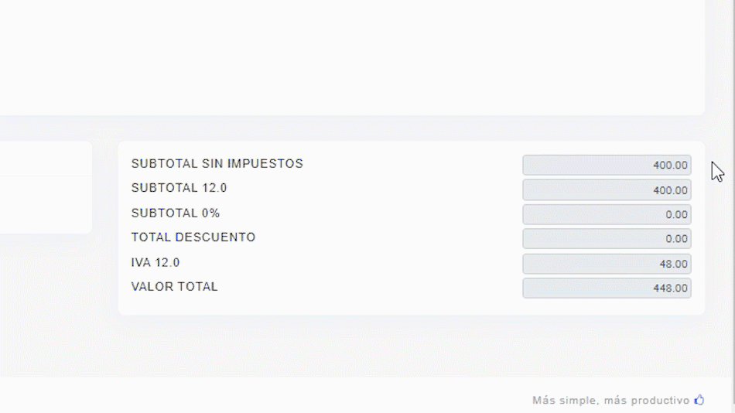Focus the SUBTOTAL 0% value field
This screenshot has height=413, width=735.
[x=607, y=214]
